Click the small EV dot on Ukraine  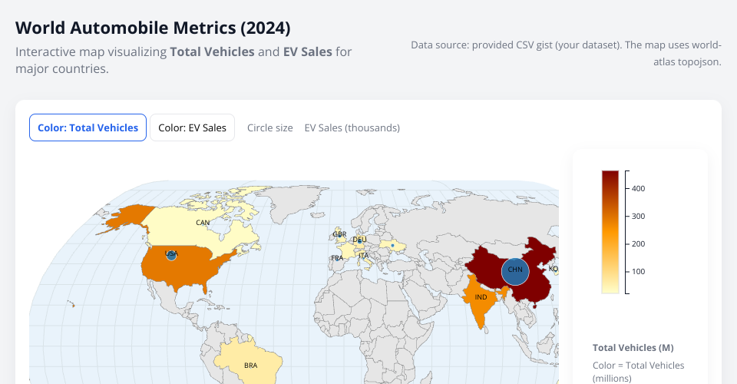pyautogui.click(x=393, y=246)
